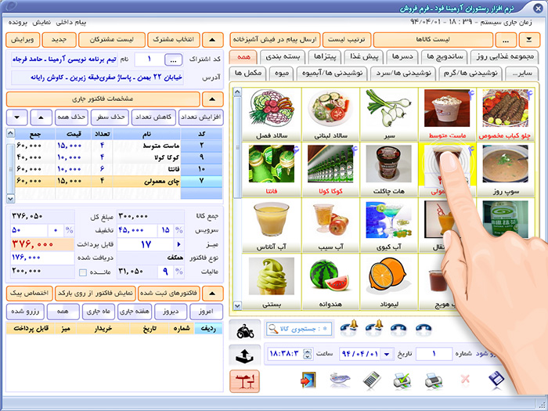This screenshot has height=411, width=548.
Task: Click the کاهش تعداد button
Action: 153,117
